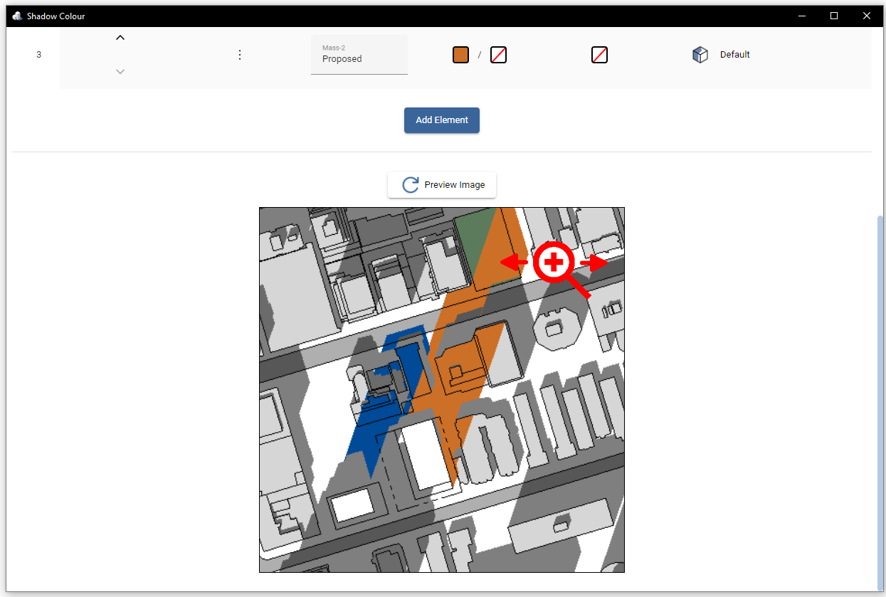Maximize the Shadow Colour window
Image resolution: width=886 pixels, height=597 pixels.
[x=833, y=15]
